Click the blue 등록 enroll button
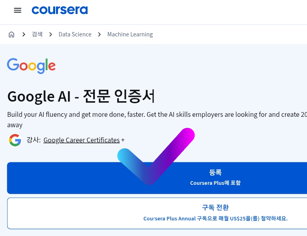The width and height of the screenshot is (307, 236). tap(157, 178)
